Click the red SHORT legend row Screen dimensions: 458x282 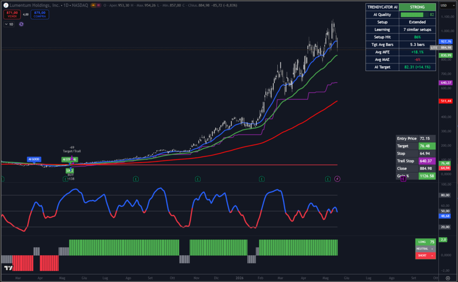[426, 256]
